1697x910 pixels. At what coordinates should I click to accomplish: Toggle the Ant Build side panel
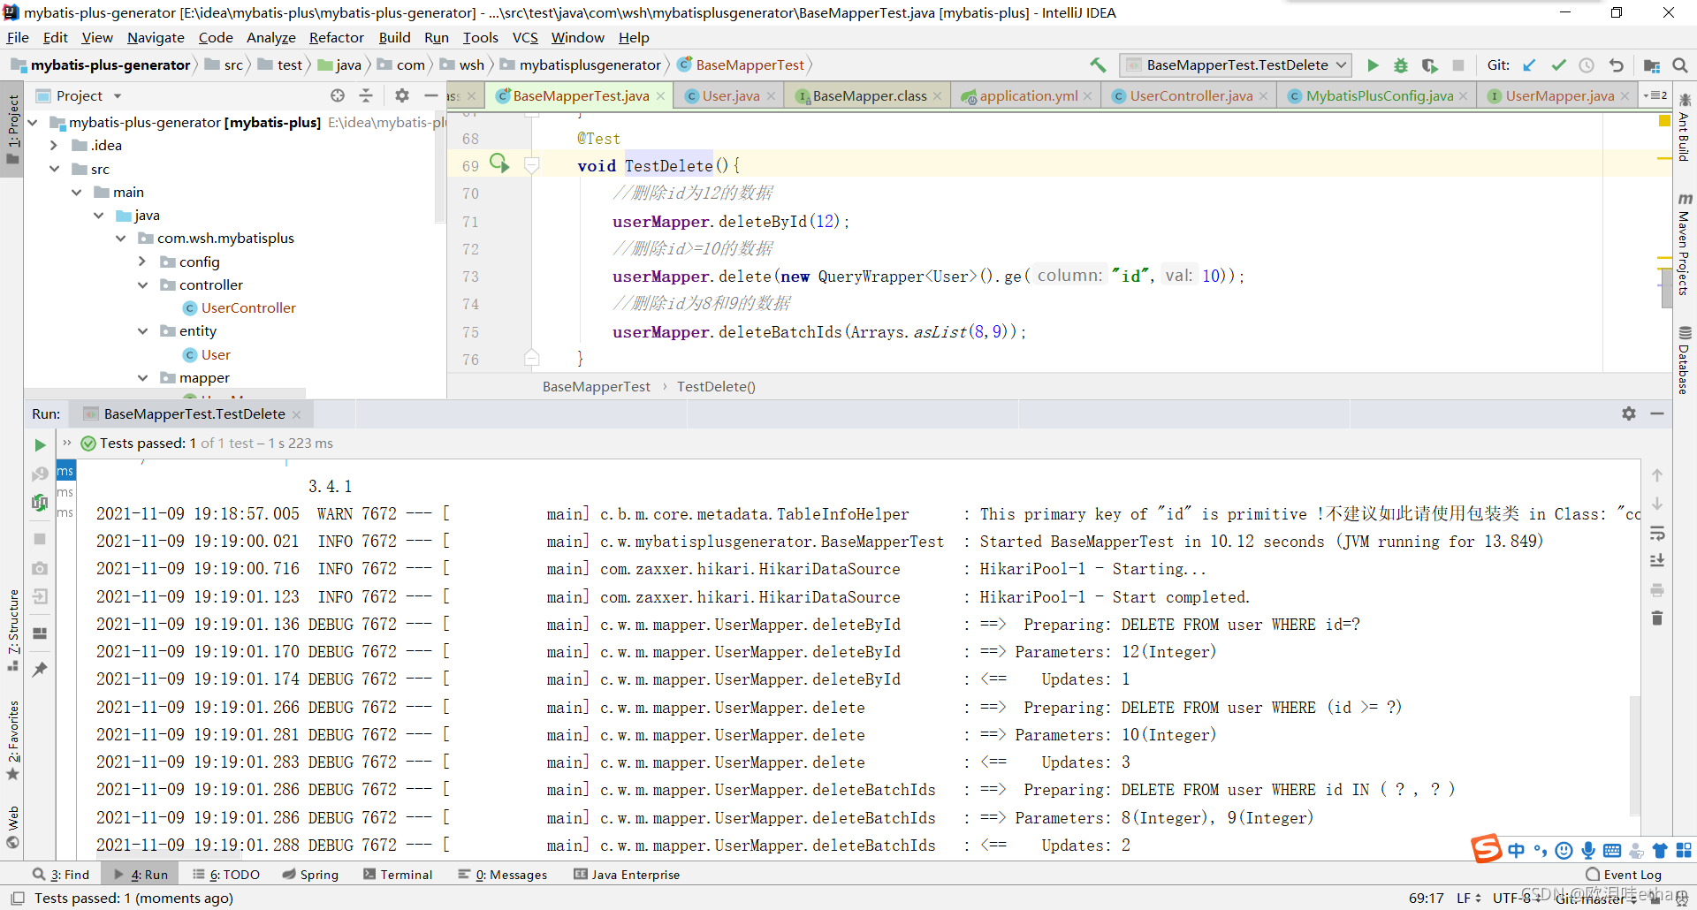[1685, 128]
